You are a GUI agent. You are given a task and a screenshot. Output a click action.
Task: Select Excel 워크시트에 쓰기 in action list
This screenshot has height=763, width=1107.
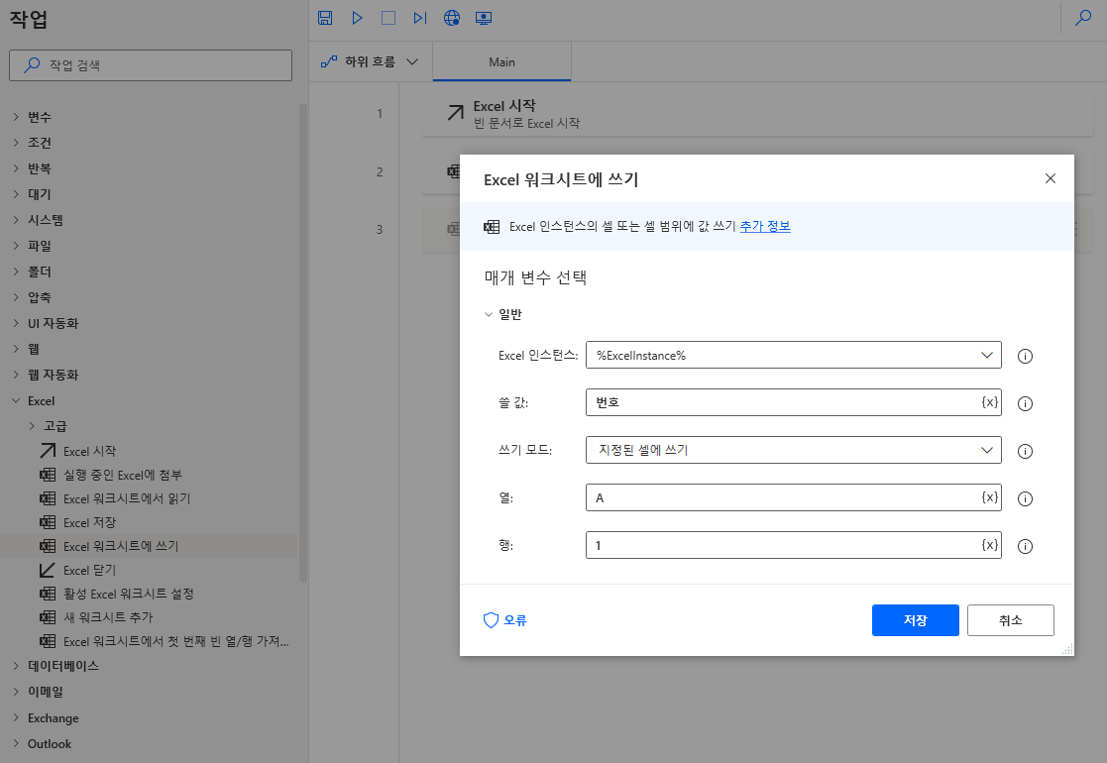click(x=109, y=546)
